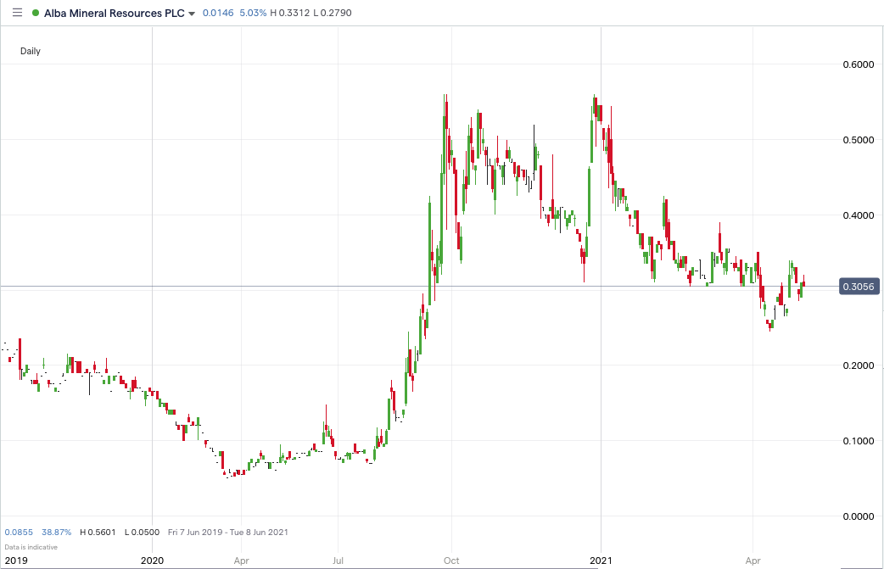This screenshot has width=884, height=569.
Task: Select the Oct label on the time axis
Action: [450, 561]
